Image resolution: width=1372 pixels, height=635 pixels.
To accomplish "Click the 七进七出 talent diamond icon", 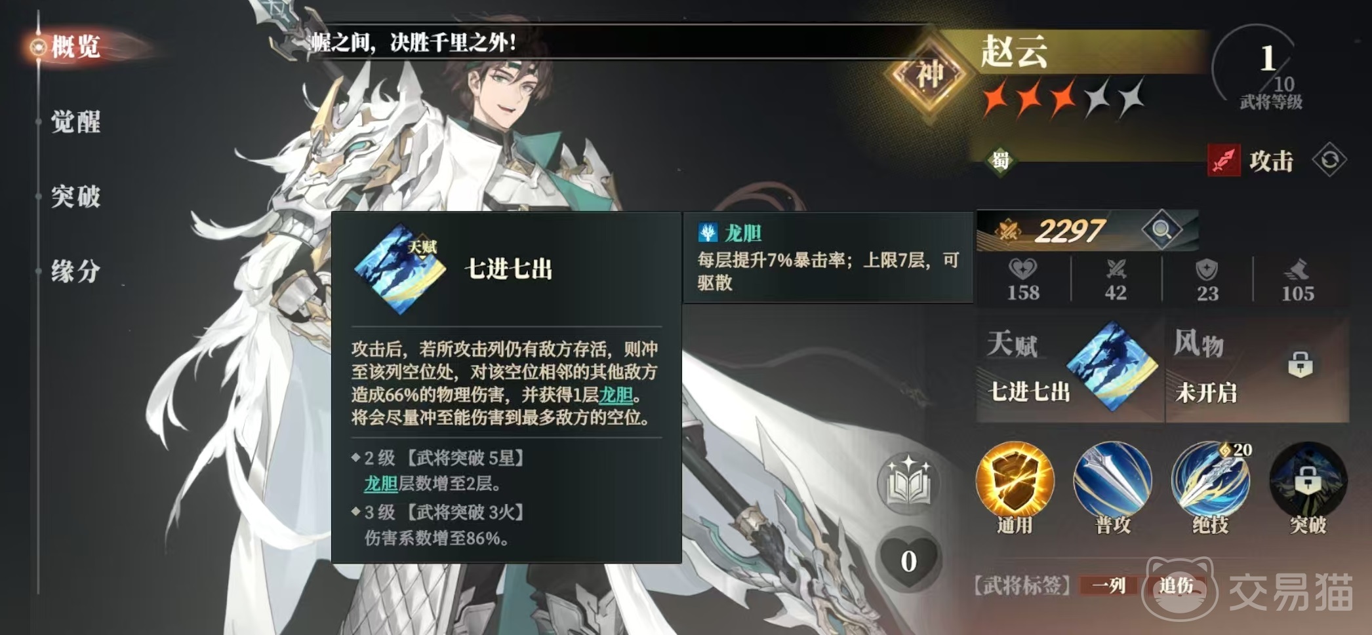I will tap(1112, 366).
